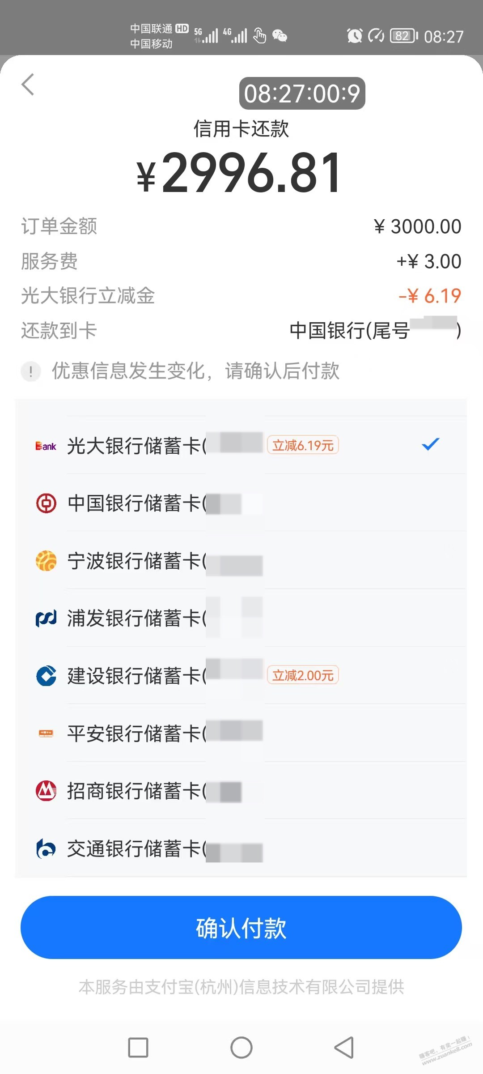Open recent apps with square navigation button
This screenshot has width=483, height=1074.
pyautogui.click(x=138, y=1048)
